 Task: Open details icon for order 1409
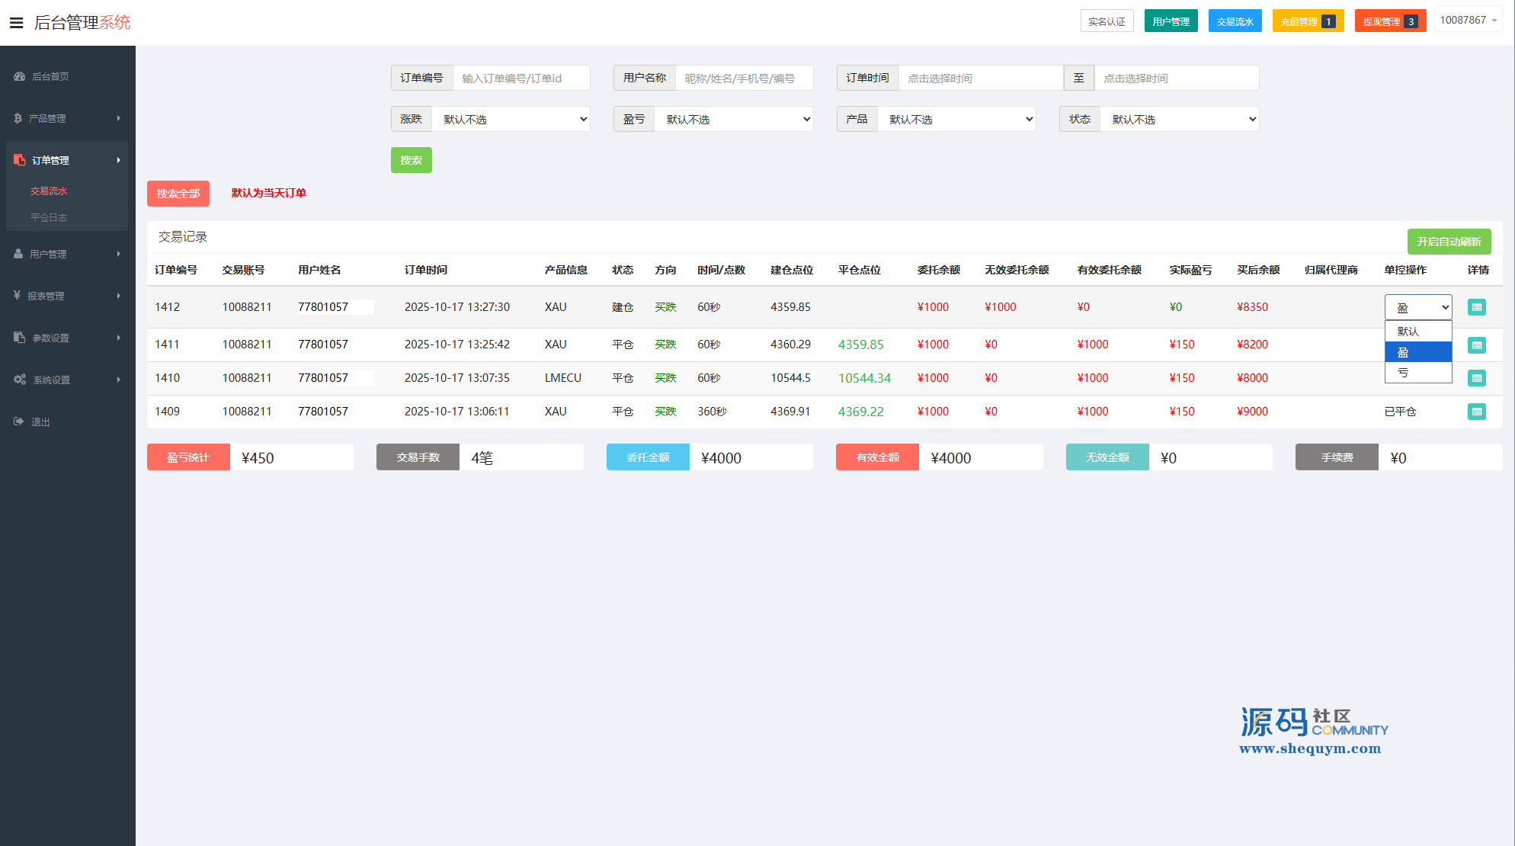(1476, 412)
